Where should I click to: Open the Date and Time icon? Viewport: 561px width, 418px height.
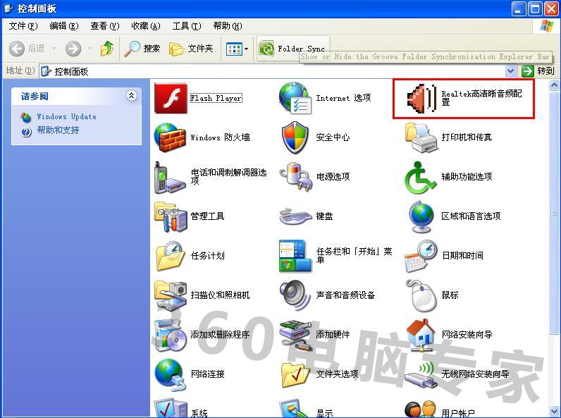(x=421, y=256)
